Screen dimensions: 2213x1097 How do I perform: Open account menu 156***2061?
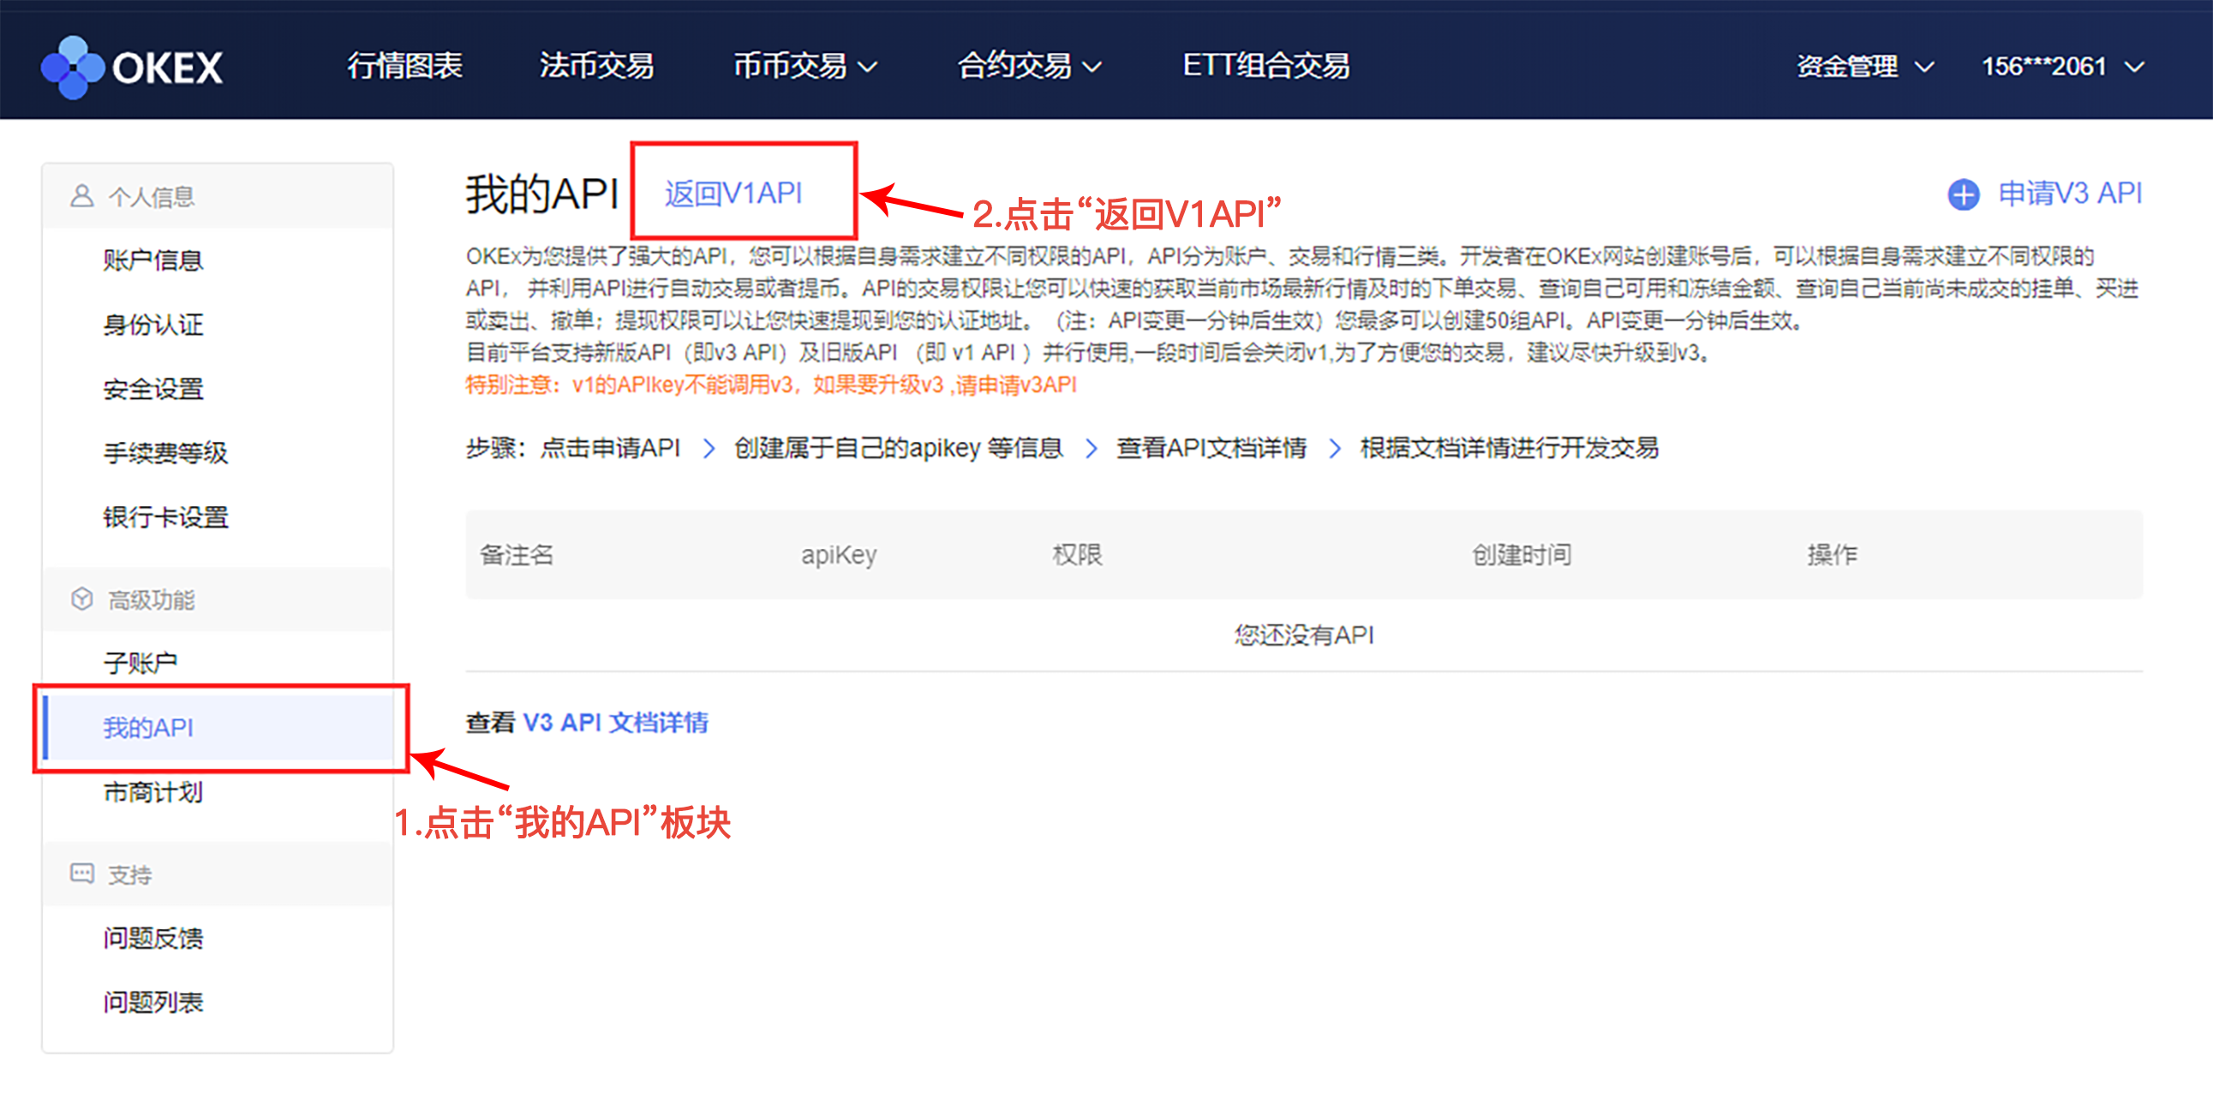[2063, 66]
